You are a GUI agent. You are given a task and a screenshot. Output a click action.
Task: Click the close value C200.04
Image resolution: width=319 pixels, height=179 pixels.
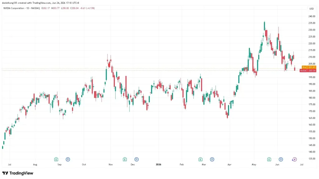click(74, 8)
